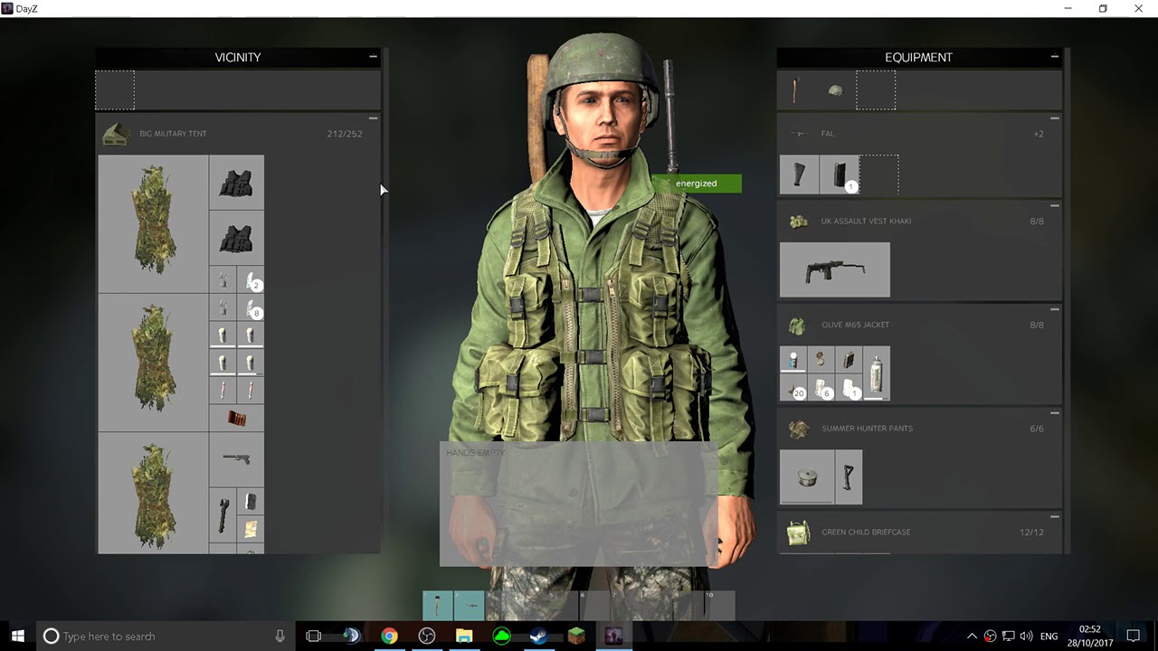
Task: Select the item stack labeled 8
Action: [252, 308]
